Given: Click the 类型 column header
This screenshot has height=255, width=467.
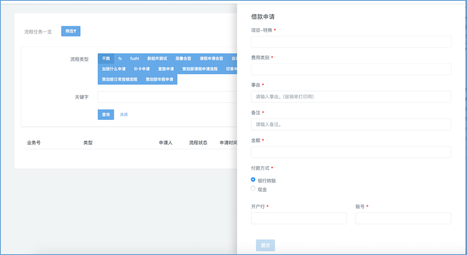Looking at the screenshot, I should click(88, 143).
